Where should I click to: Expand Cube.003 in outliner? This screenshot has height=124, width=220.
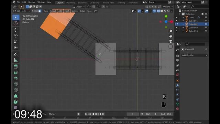tap(183, 28)
